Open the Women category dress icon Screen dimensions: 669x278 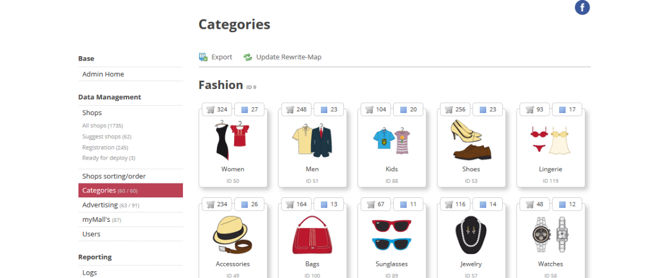[232, 140]
